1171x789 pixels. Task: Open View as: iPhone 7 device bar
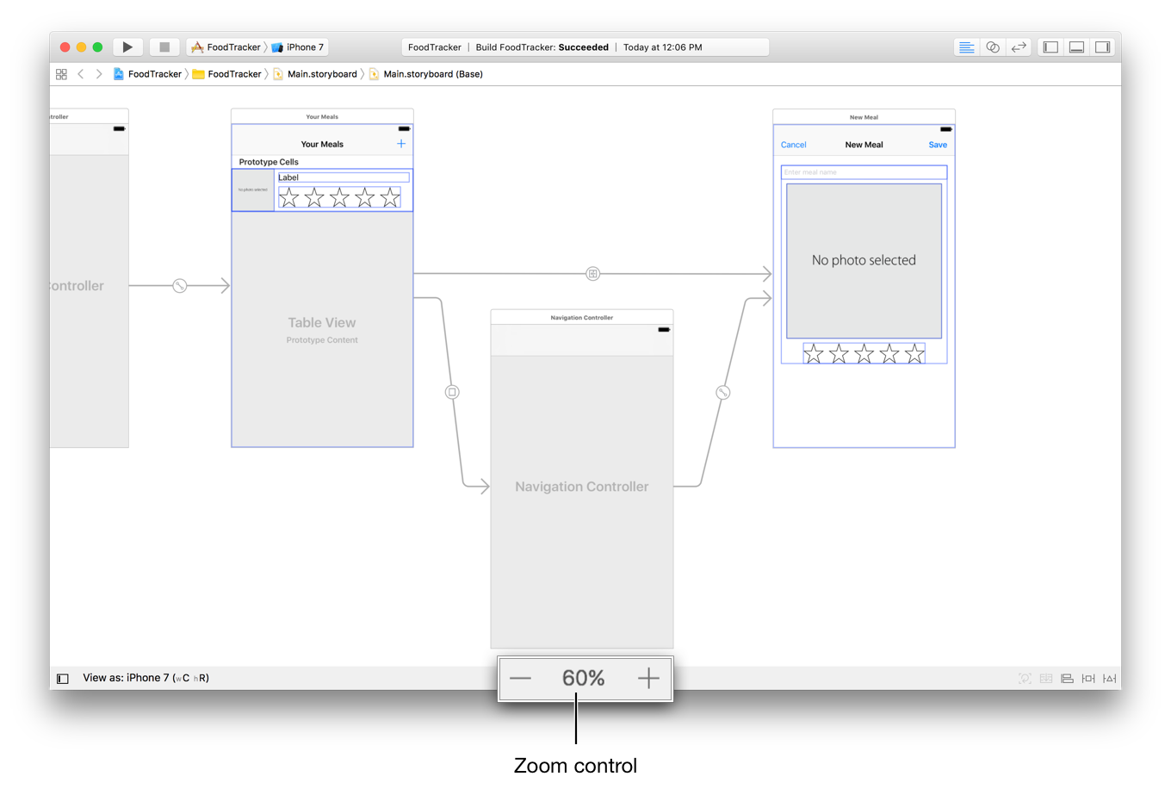click(146, 678)
